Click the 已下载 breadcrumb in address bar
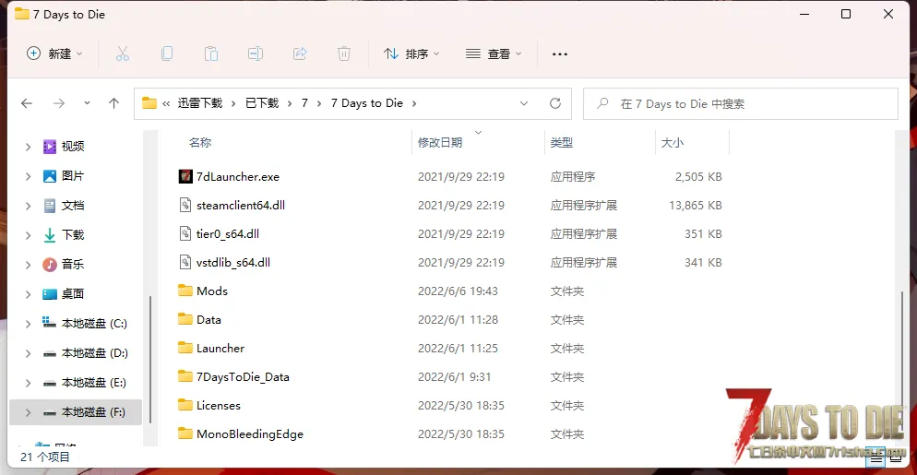The height and width of the screenshot is (475, 917). [262, 103]
